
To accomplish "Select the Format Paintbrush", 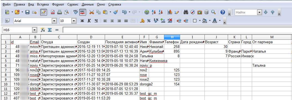I will coord(116,12).
